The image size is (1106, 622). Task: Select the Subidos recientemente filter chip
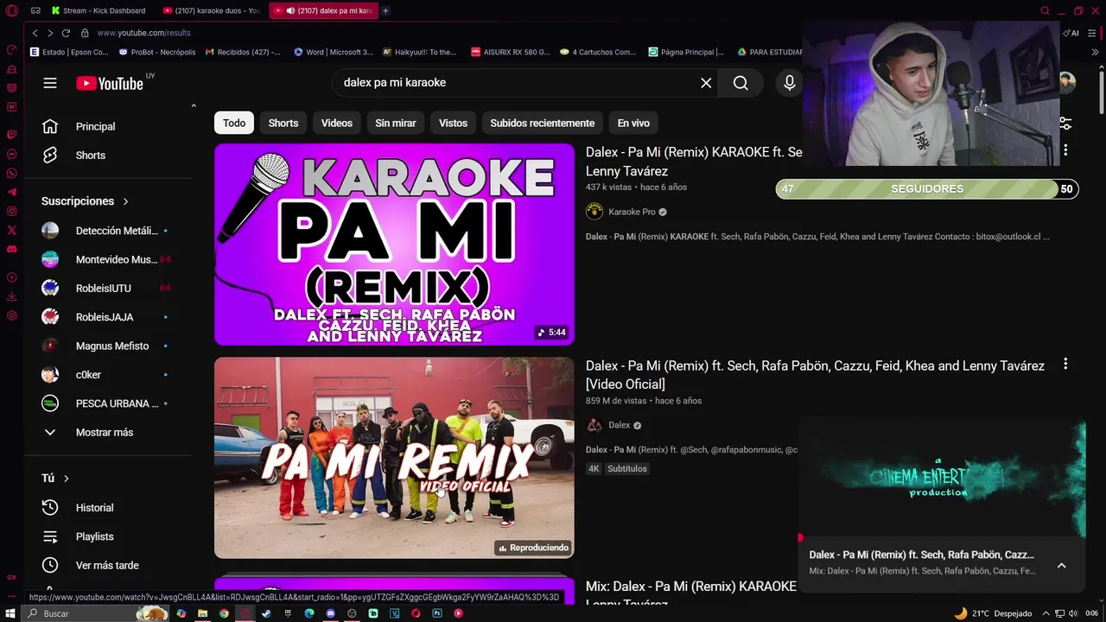[x=543, y=123]
